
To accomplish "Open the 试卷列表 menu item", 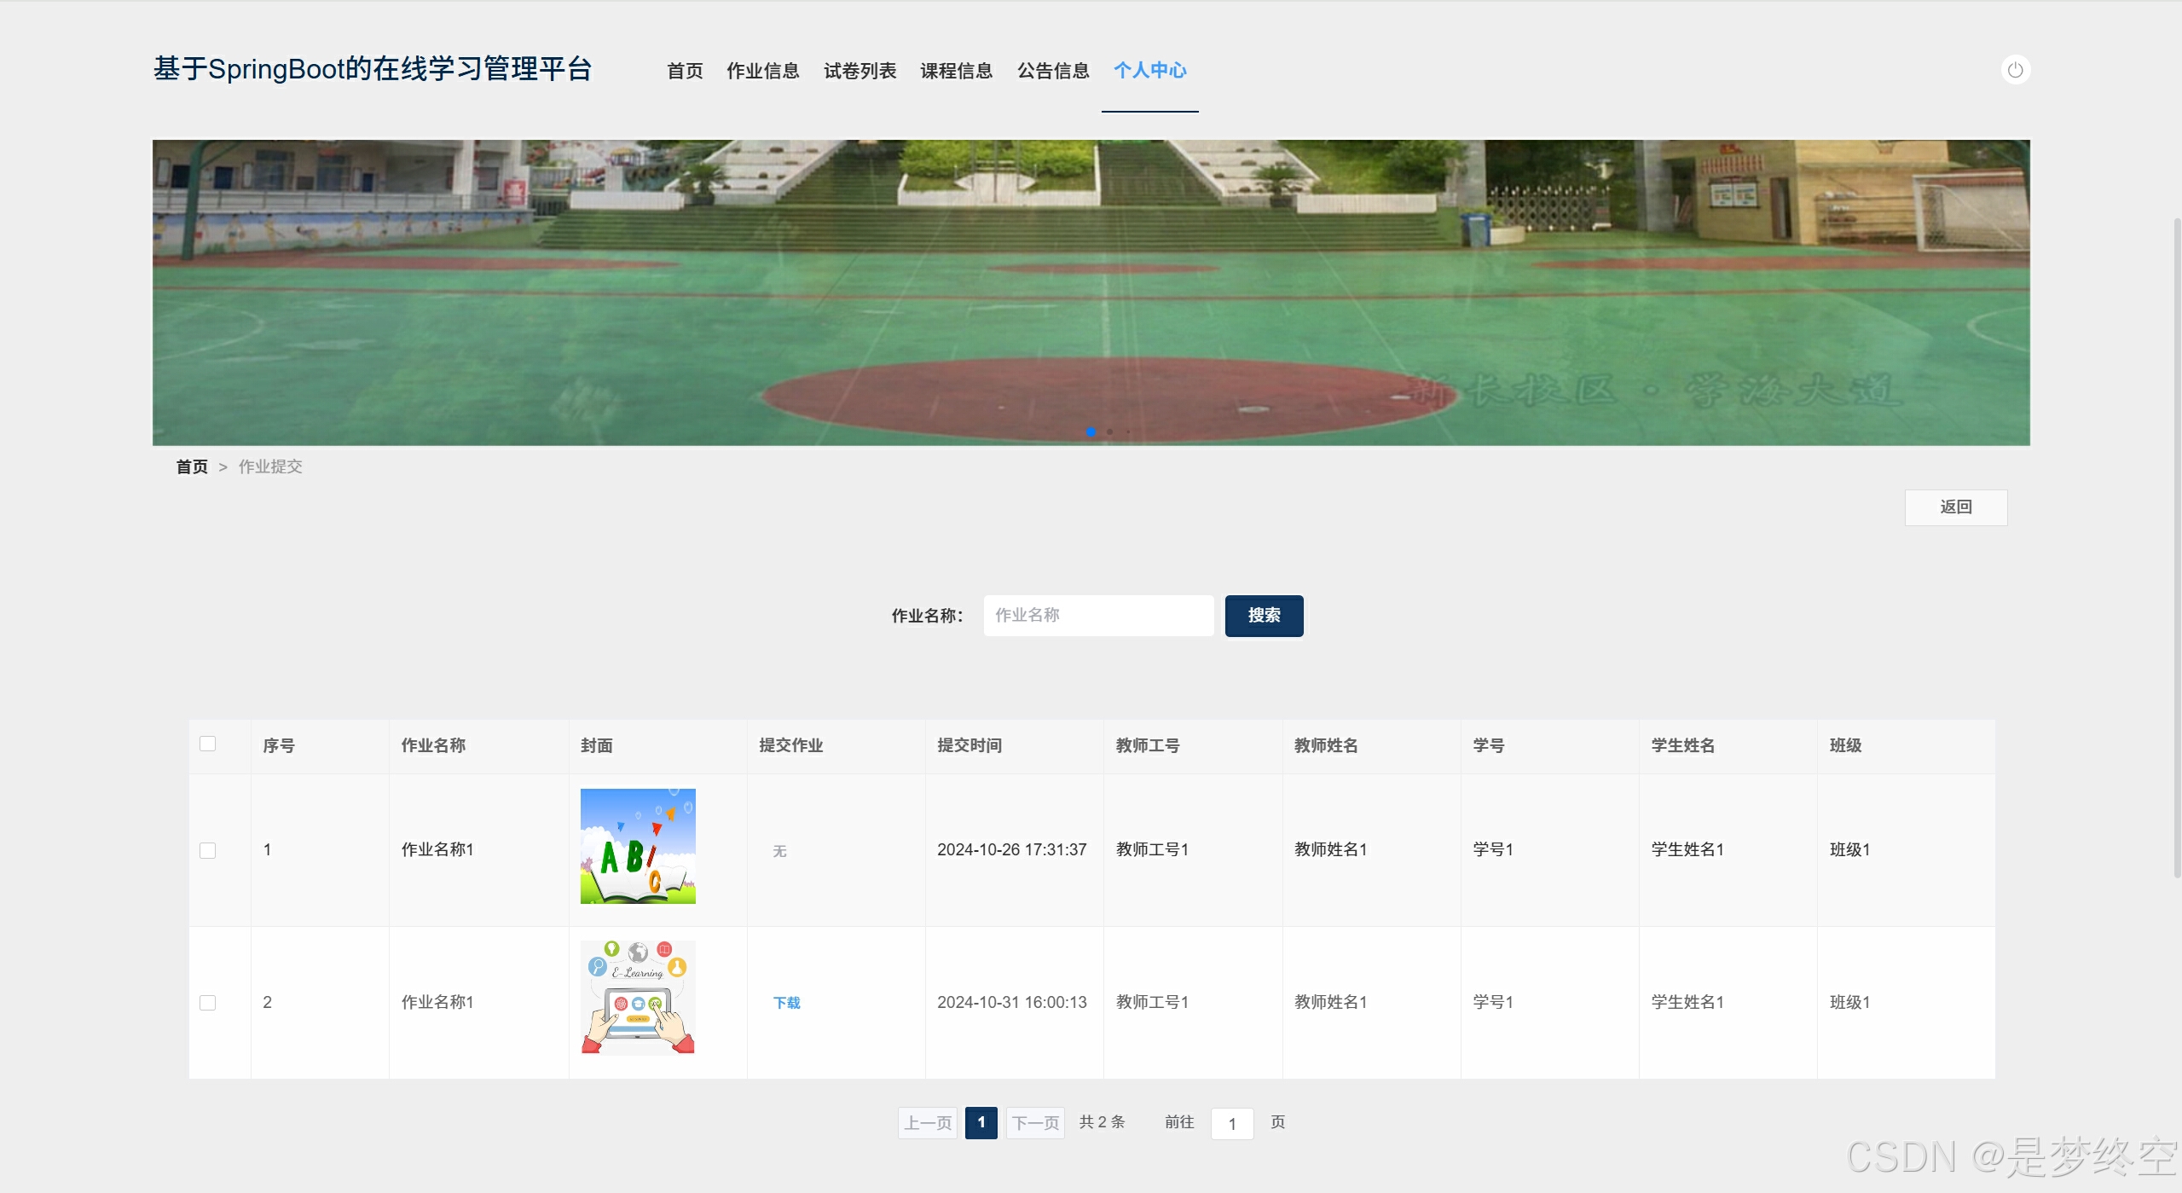I will [859, 71].
